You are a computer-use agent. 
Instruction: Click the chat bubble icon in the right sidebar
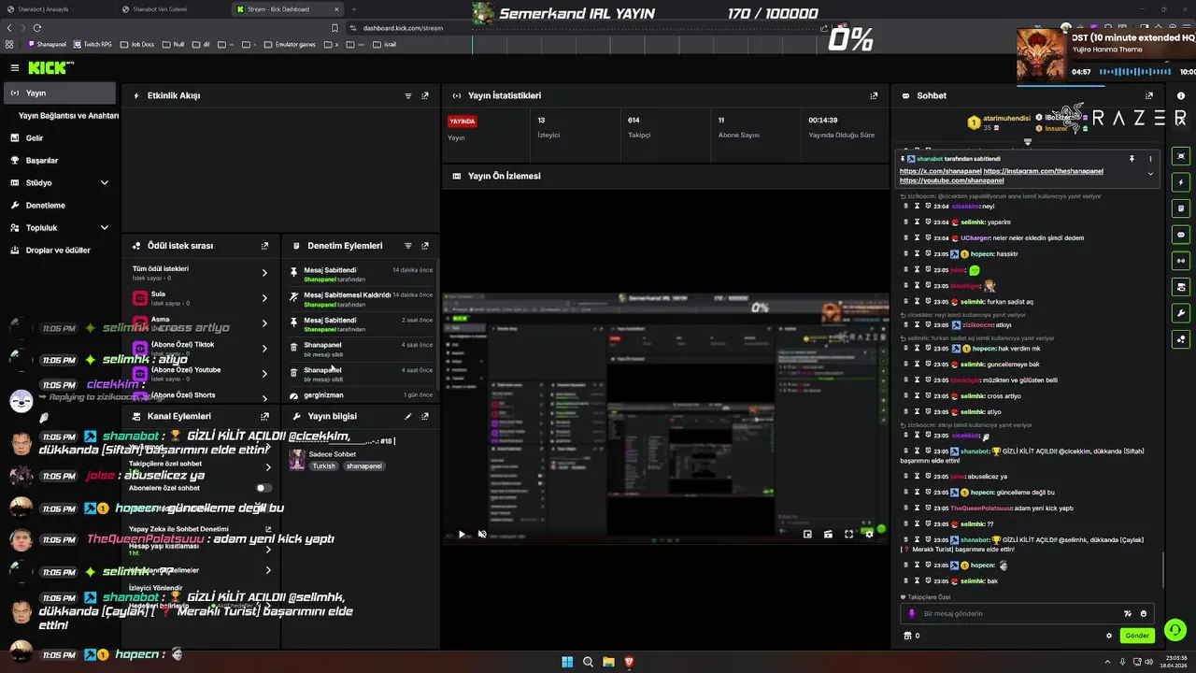(1181, 235)
